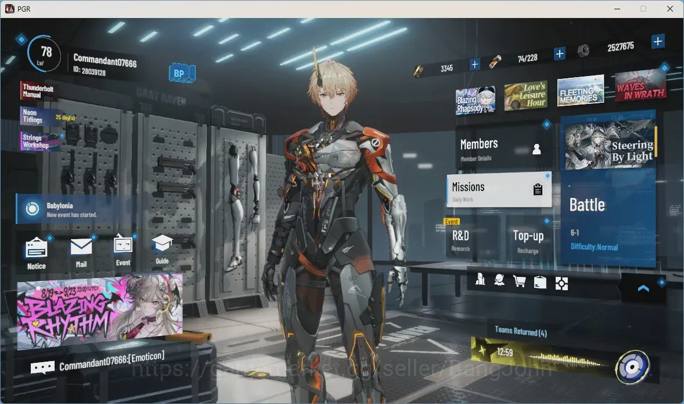This screenshot has width=684, height=404.
Task: Maximize the PGR window
Action: [643, 9]
